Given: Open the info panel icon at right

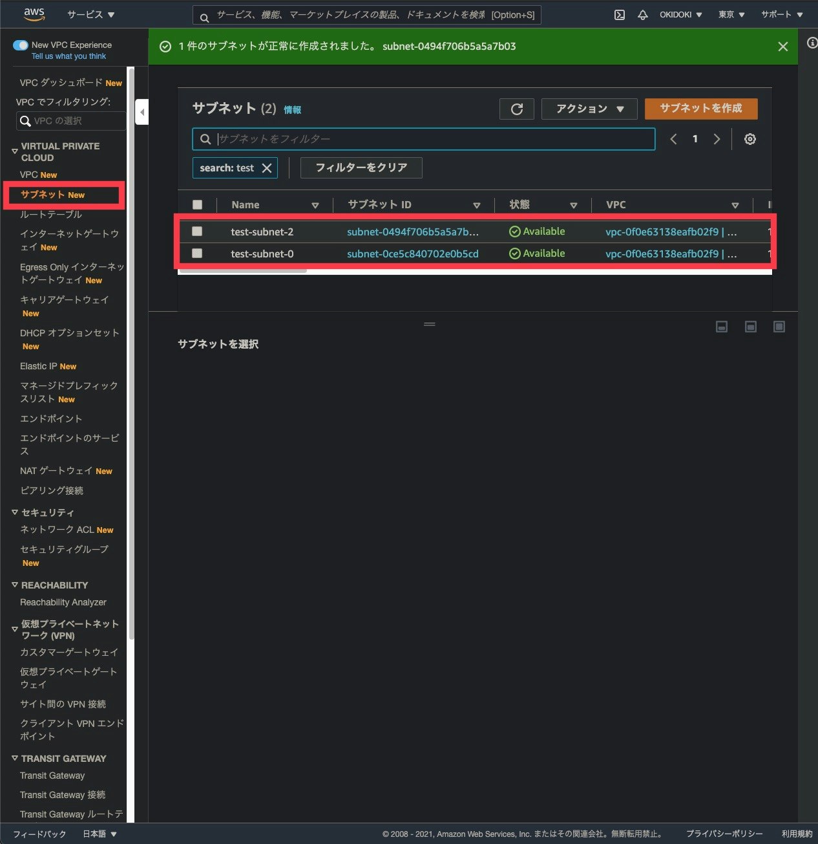Looking at the screenshot, I should pyautogui.click(x=812, y=43).
